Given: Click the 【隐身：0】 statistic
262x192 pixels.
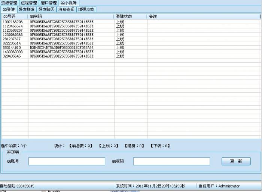Looking at the screenshot, I should pos(134,146).
